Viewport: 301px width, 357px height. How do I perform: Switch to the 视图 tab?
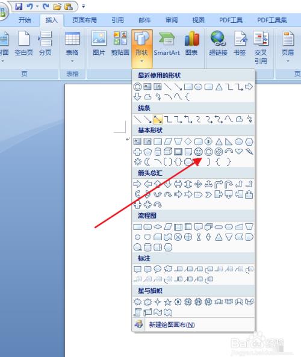(x=198, y=20)
